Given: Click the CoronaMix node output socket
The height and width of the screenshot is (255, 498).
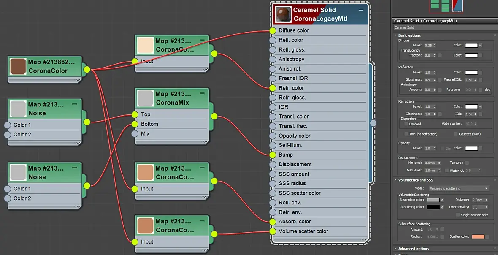Looking at the screenshot, I should (x=214, y=117).
